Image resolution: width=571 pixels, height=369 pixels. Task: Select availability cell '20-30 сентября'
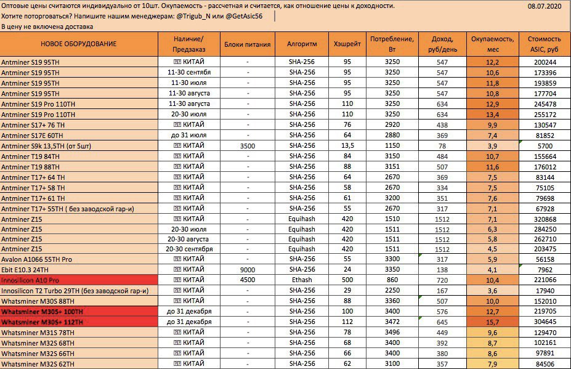[189, 249]
